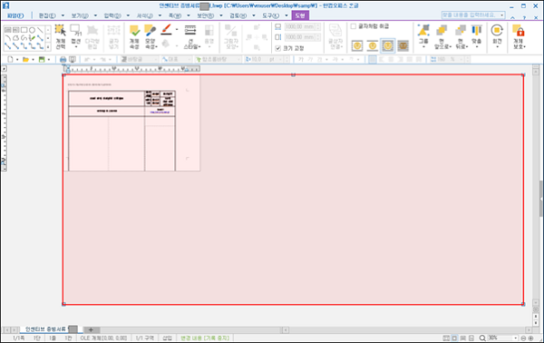Click the horizontal scrollbar track

pyautogui.click(x=406, y=329)
